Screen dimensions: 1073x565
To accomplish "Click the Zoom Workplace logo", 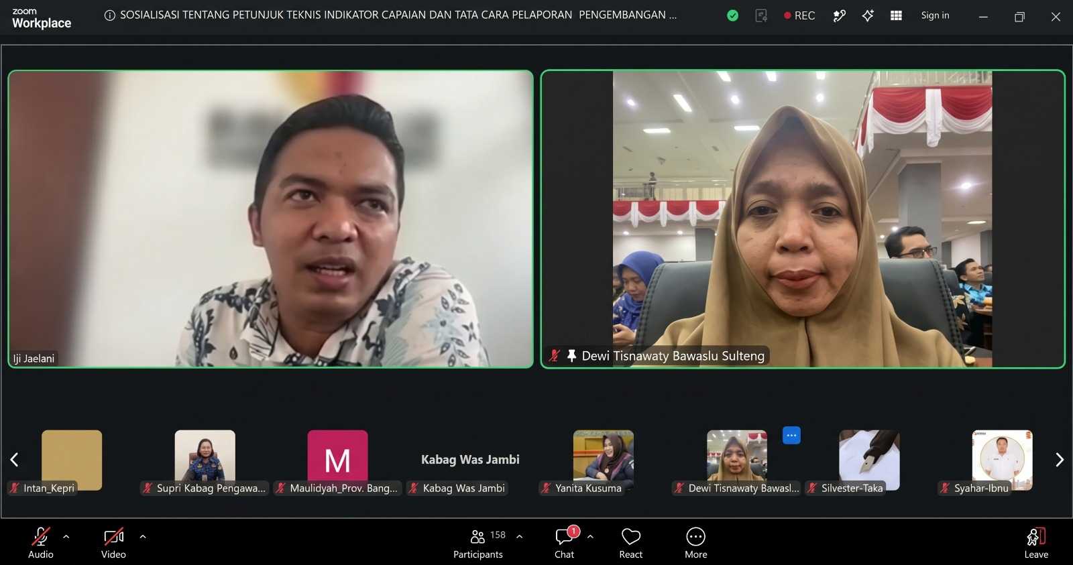I will (42, 18).
